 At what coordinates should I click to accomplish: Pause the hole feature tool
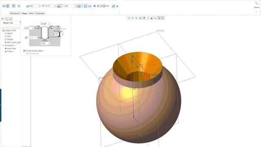point(94,6)
